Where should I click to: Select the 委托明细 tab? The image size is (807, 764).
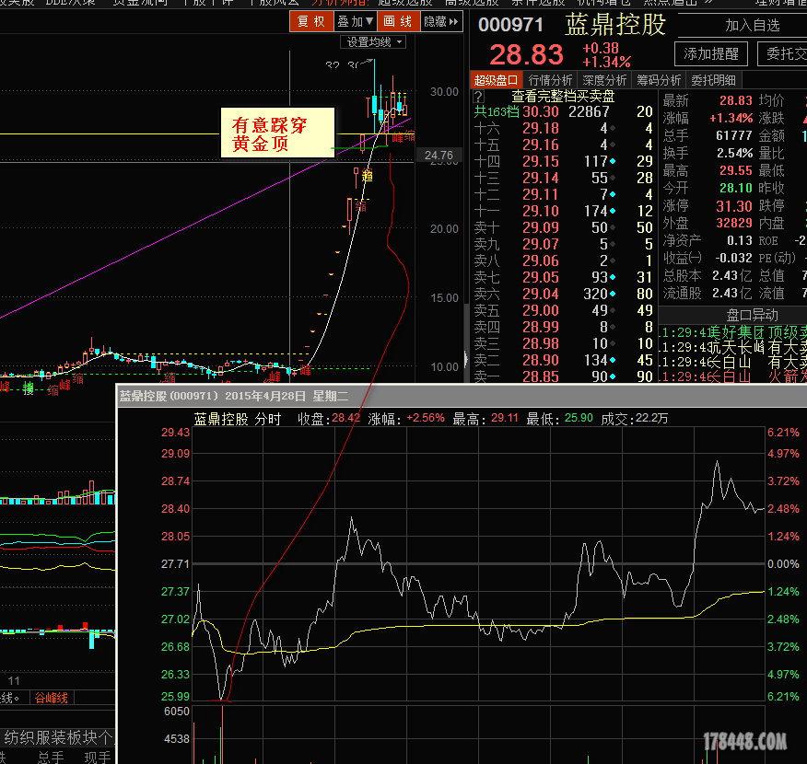pos(713,80)
